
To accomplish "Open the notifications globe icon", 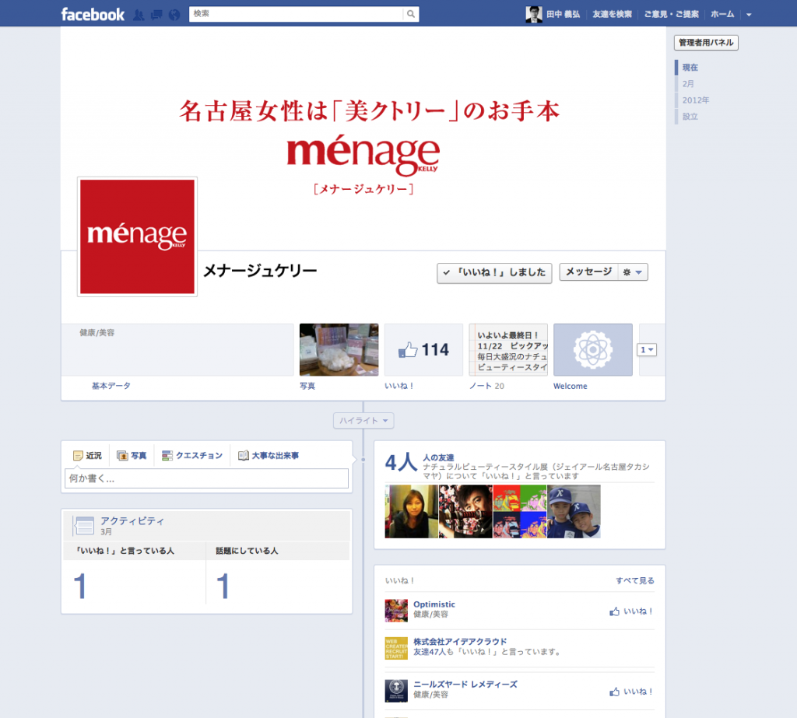I will coord(173,13).
